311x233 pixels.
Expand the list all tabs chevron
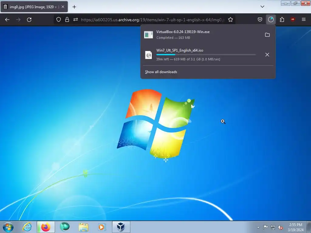(x=262, y=7)
